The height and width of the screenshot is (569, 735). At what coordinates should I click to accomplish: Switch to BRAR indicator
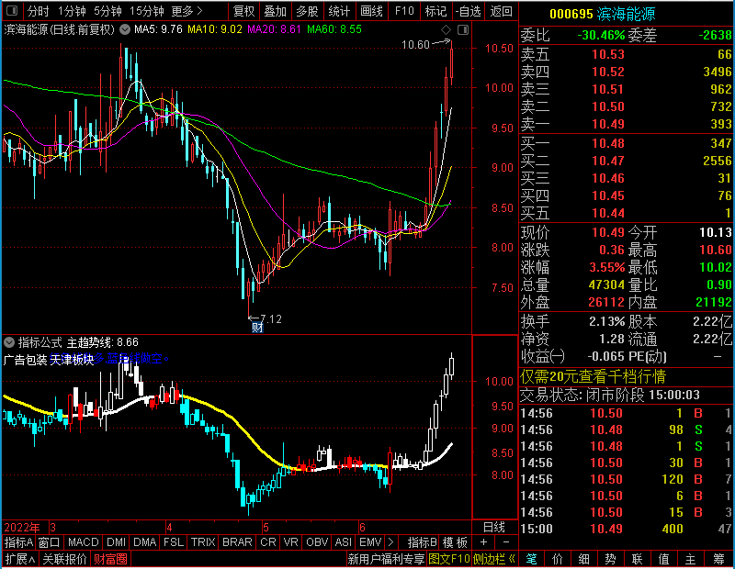click(237, 542)
